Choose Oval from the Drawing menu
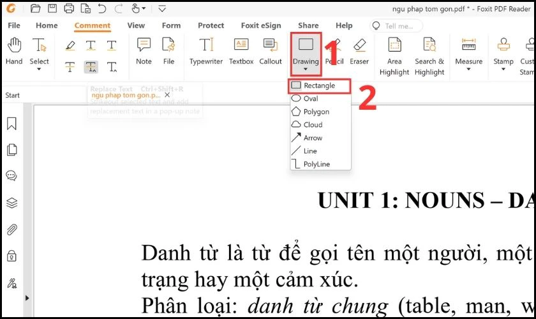Image resolution: width=536 pixels, height=319 pixels. coord(320,98)
